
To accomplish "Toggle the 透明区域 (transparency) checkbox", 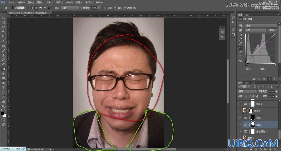I will point(125,8).
